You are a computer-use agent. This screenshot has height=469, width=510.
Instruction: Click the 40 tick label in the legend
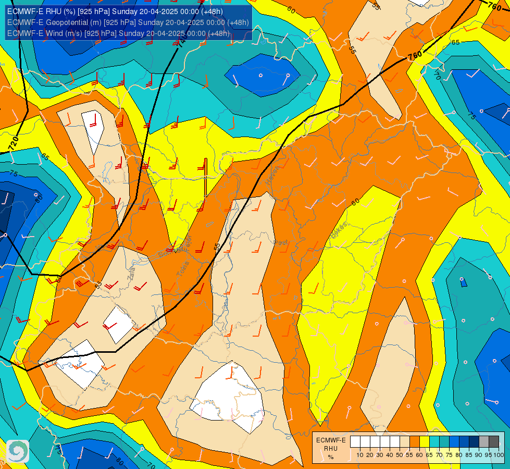coord(390,455)
